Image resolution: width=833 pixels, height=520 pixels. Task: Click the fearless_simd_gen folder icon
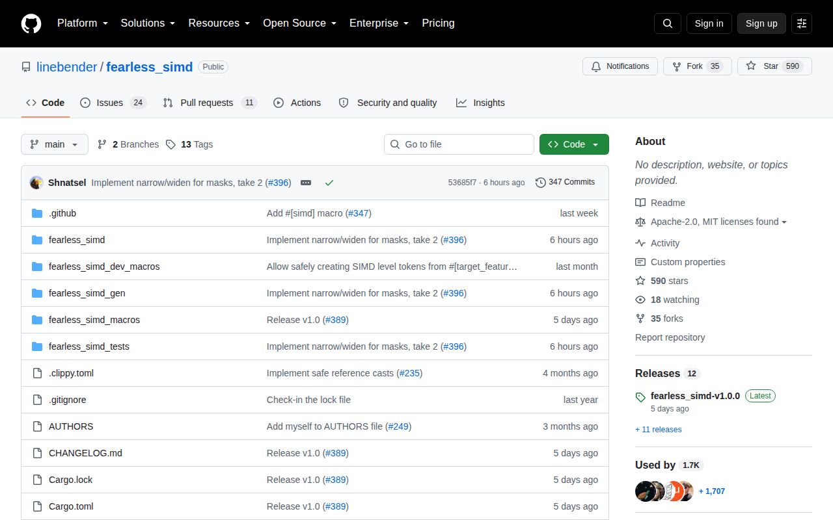click(x=37, y=293)
